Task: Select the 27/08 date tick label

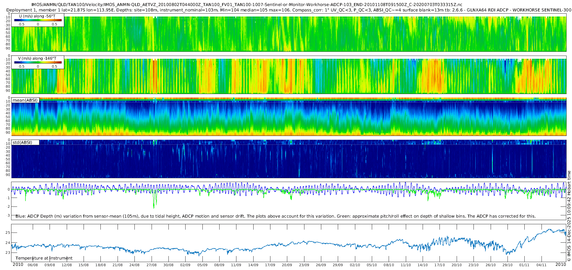Action: click(x=152, y=265)
